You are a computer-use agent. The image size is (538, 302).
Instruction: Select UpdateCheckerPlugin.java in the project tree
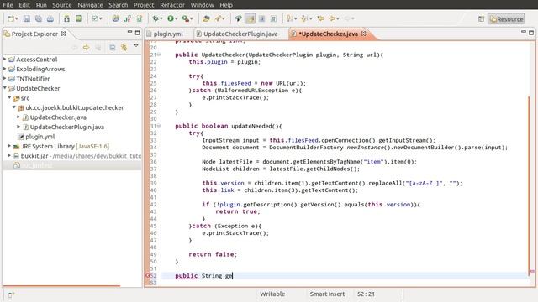point(67,127)
